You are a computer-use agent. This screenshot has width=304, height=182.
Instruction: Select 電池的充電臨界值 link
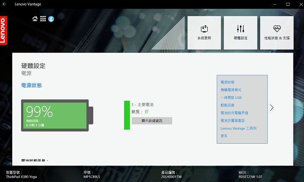pyautogui.click(x=234, y=113)
